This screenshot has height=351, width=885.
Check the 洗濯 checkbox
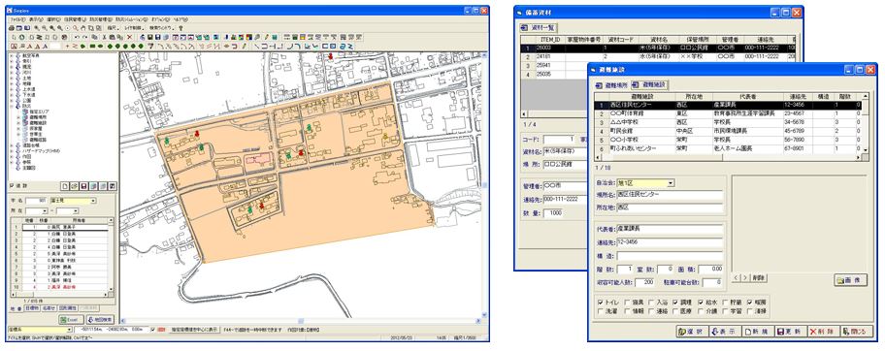pos(600,311)
